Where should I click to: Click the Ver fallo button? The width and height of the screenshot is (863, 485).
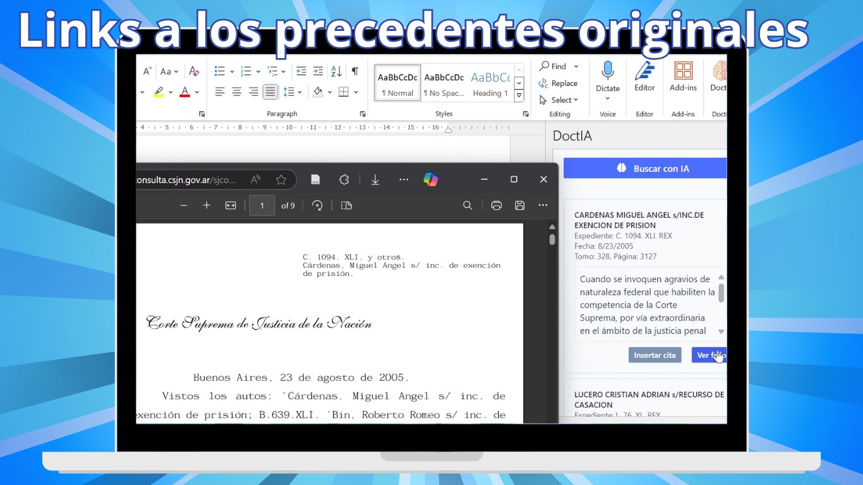pyautogui.click(x=709, y=355)
